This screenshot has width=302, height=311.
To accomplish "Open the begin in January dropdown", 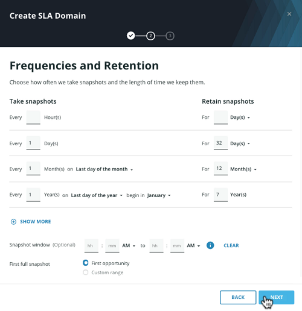I will 159,195.
